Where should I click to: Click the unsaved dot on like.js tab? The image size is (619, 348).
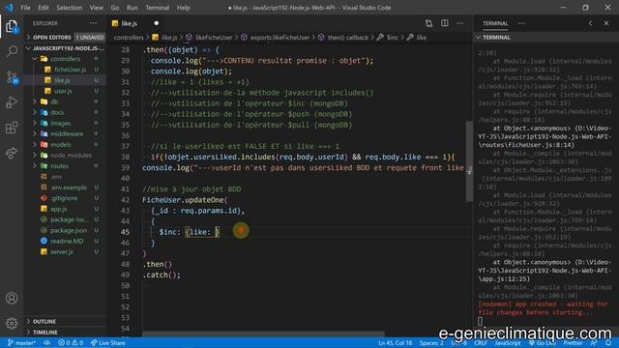pos(157,23)
